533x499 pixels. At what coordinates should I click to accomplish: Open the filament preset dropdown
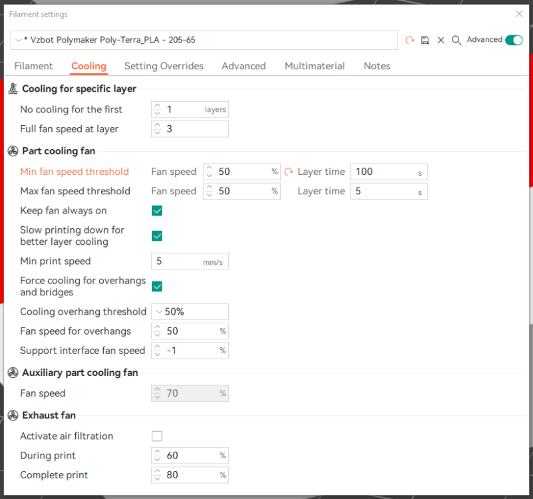click(x=204, y=40)
